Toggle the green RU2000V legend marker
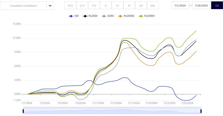This screenshot has width=223, height=116. (x=141, y=16)
